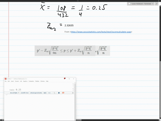Viewport: 161px width, 121px height.
Task: Click 'scientific form' suggestion button
Action: coord(24,93)
